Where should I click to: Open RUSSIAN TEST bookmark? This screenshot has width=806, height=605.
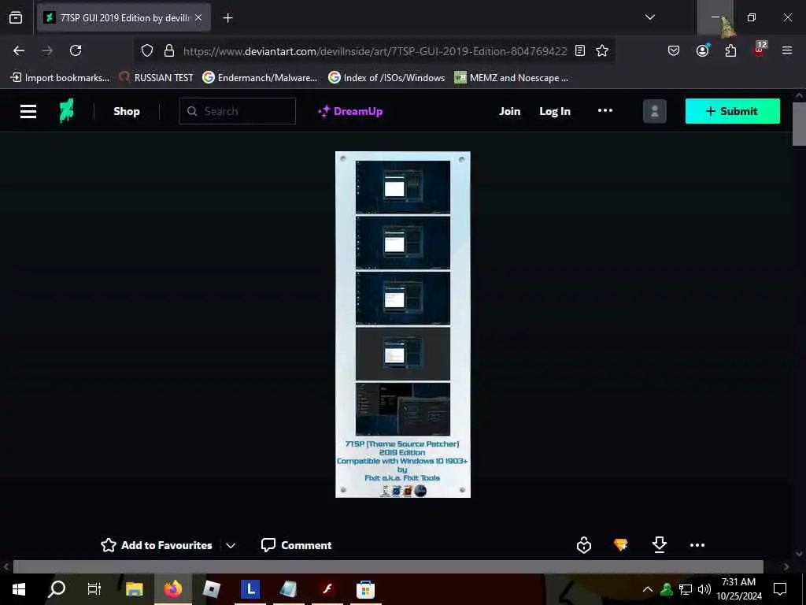pyautogui.click(x=157, y=78)
